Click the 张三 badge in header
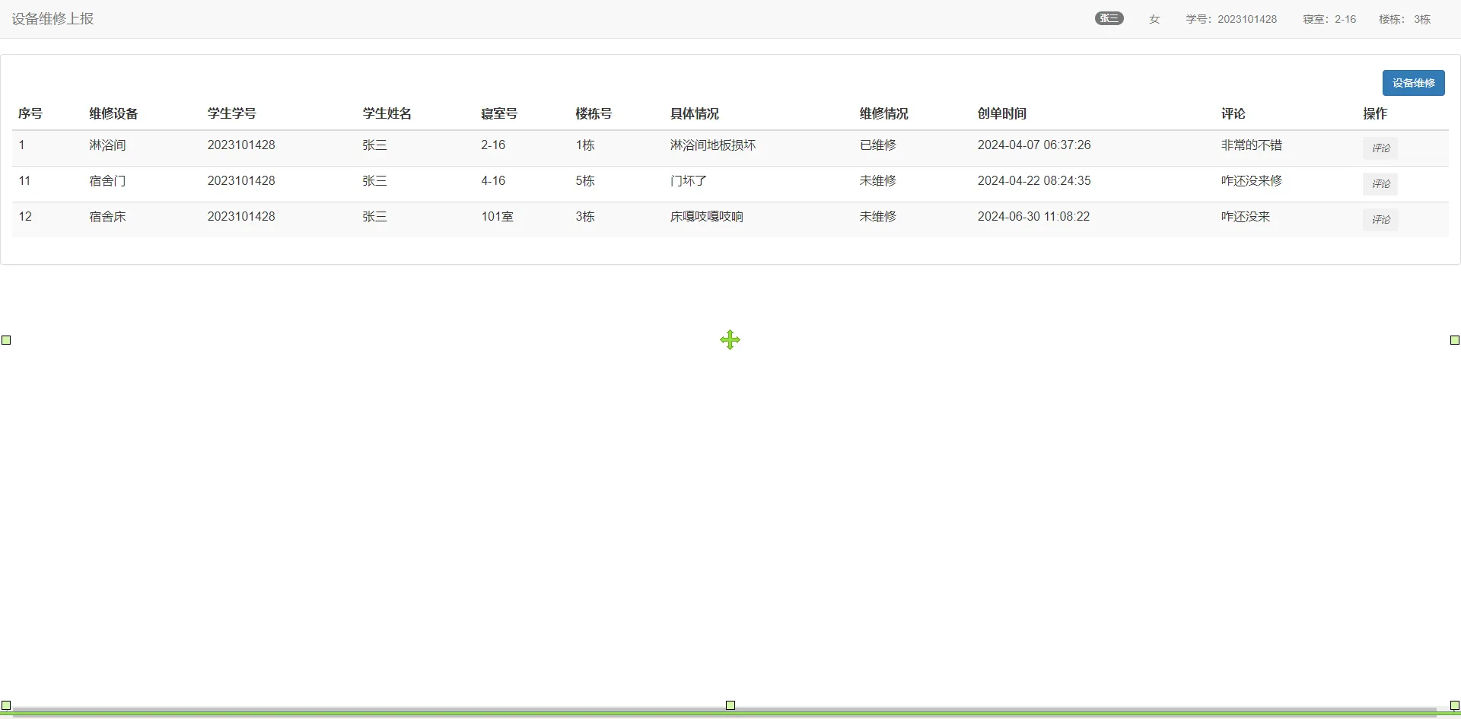Screen dimensions: 1461x719 coord(1109,18)
